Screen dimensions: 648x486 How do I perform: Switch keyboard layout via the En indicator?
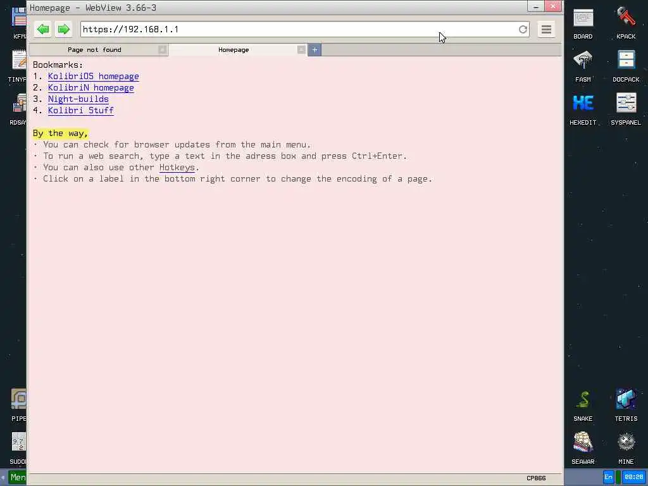pyautogui.click(x=608, y=477)
